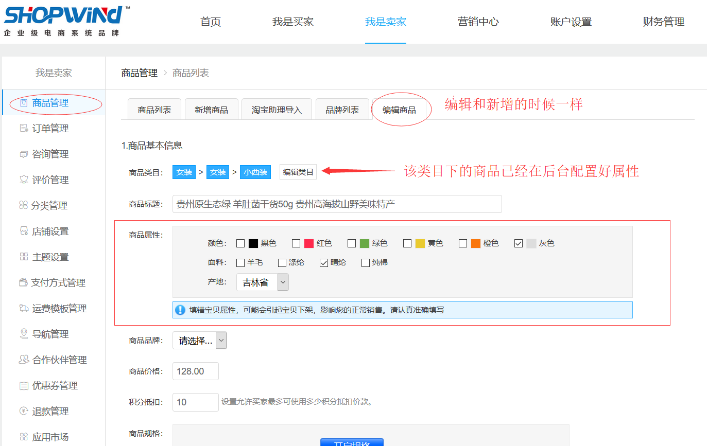Check the 橙色 color checkbox
Viewport: 707px width, 446px height.
[463, 243]
